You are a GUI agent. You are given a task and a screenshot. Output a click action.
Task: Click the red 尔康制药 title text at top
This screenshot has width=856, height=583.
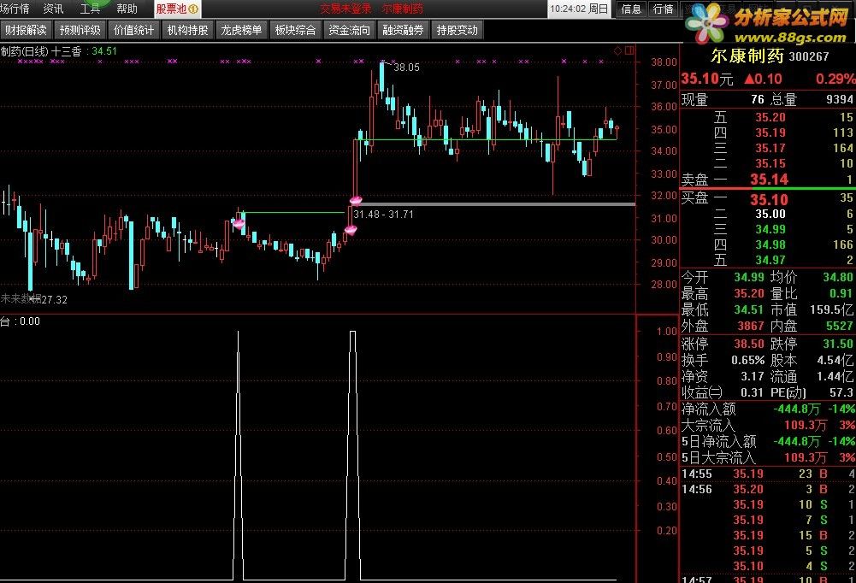pyautogui.click(x=402, y=9)
